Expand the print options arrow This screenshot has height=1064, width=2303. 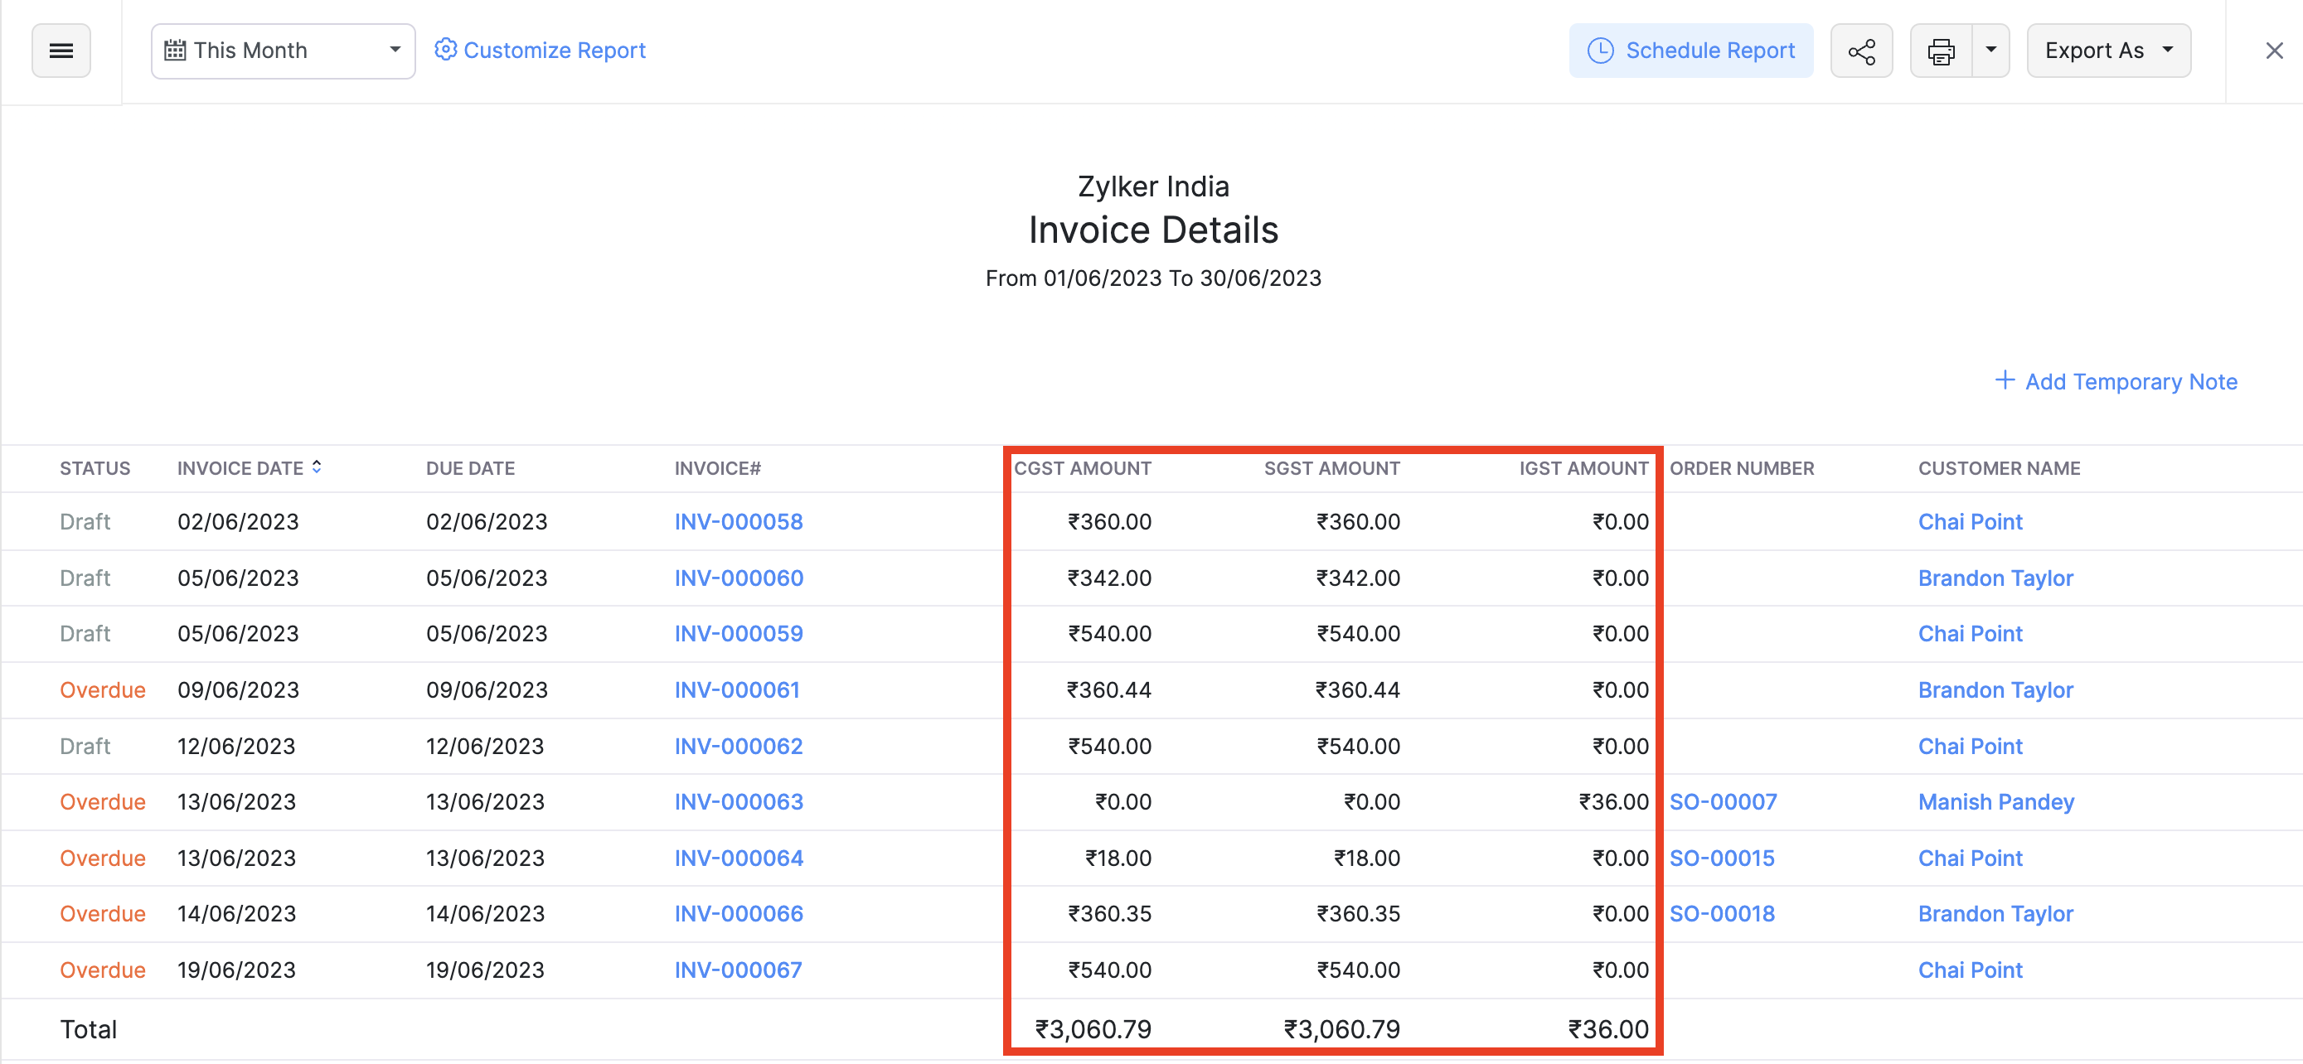1990,51
